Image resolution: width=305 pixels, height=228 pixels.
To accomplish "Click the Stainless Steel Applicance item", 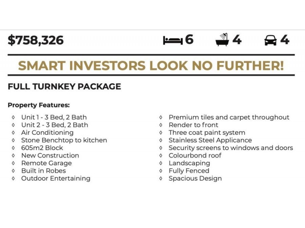I will pyautogui.click(x=210, y=140).
